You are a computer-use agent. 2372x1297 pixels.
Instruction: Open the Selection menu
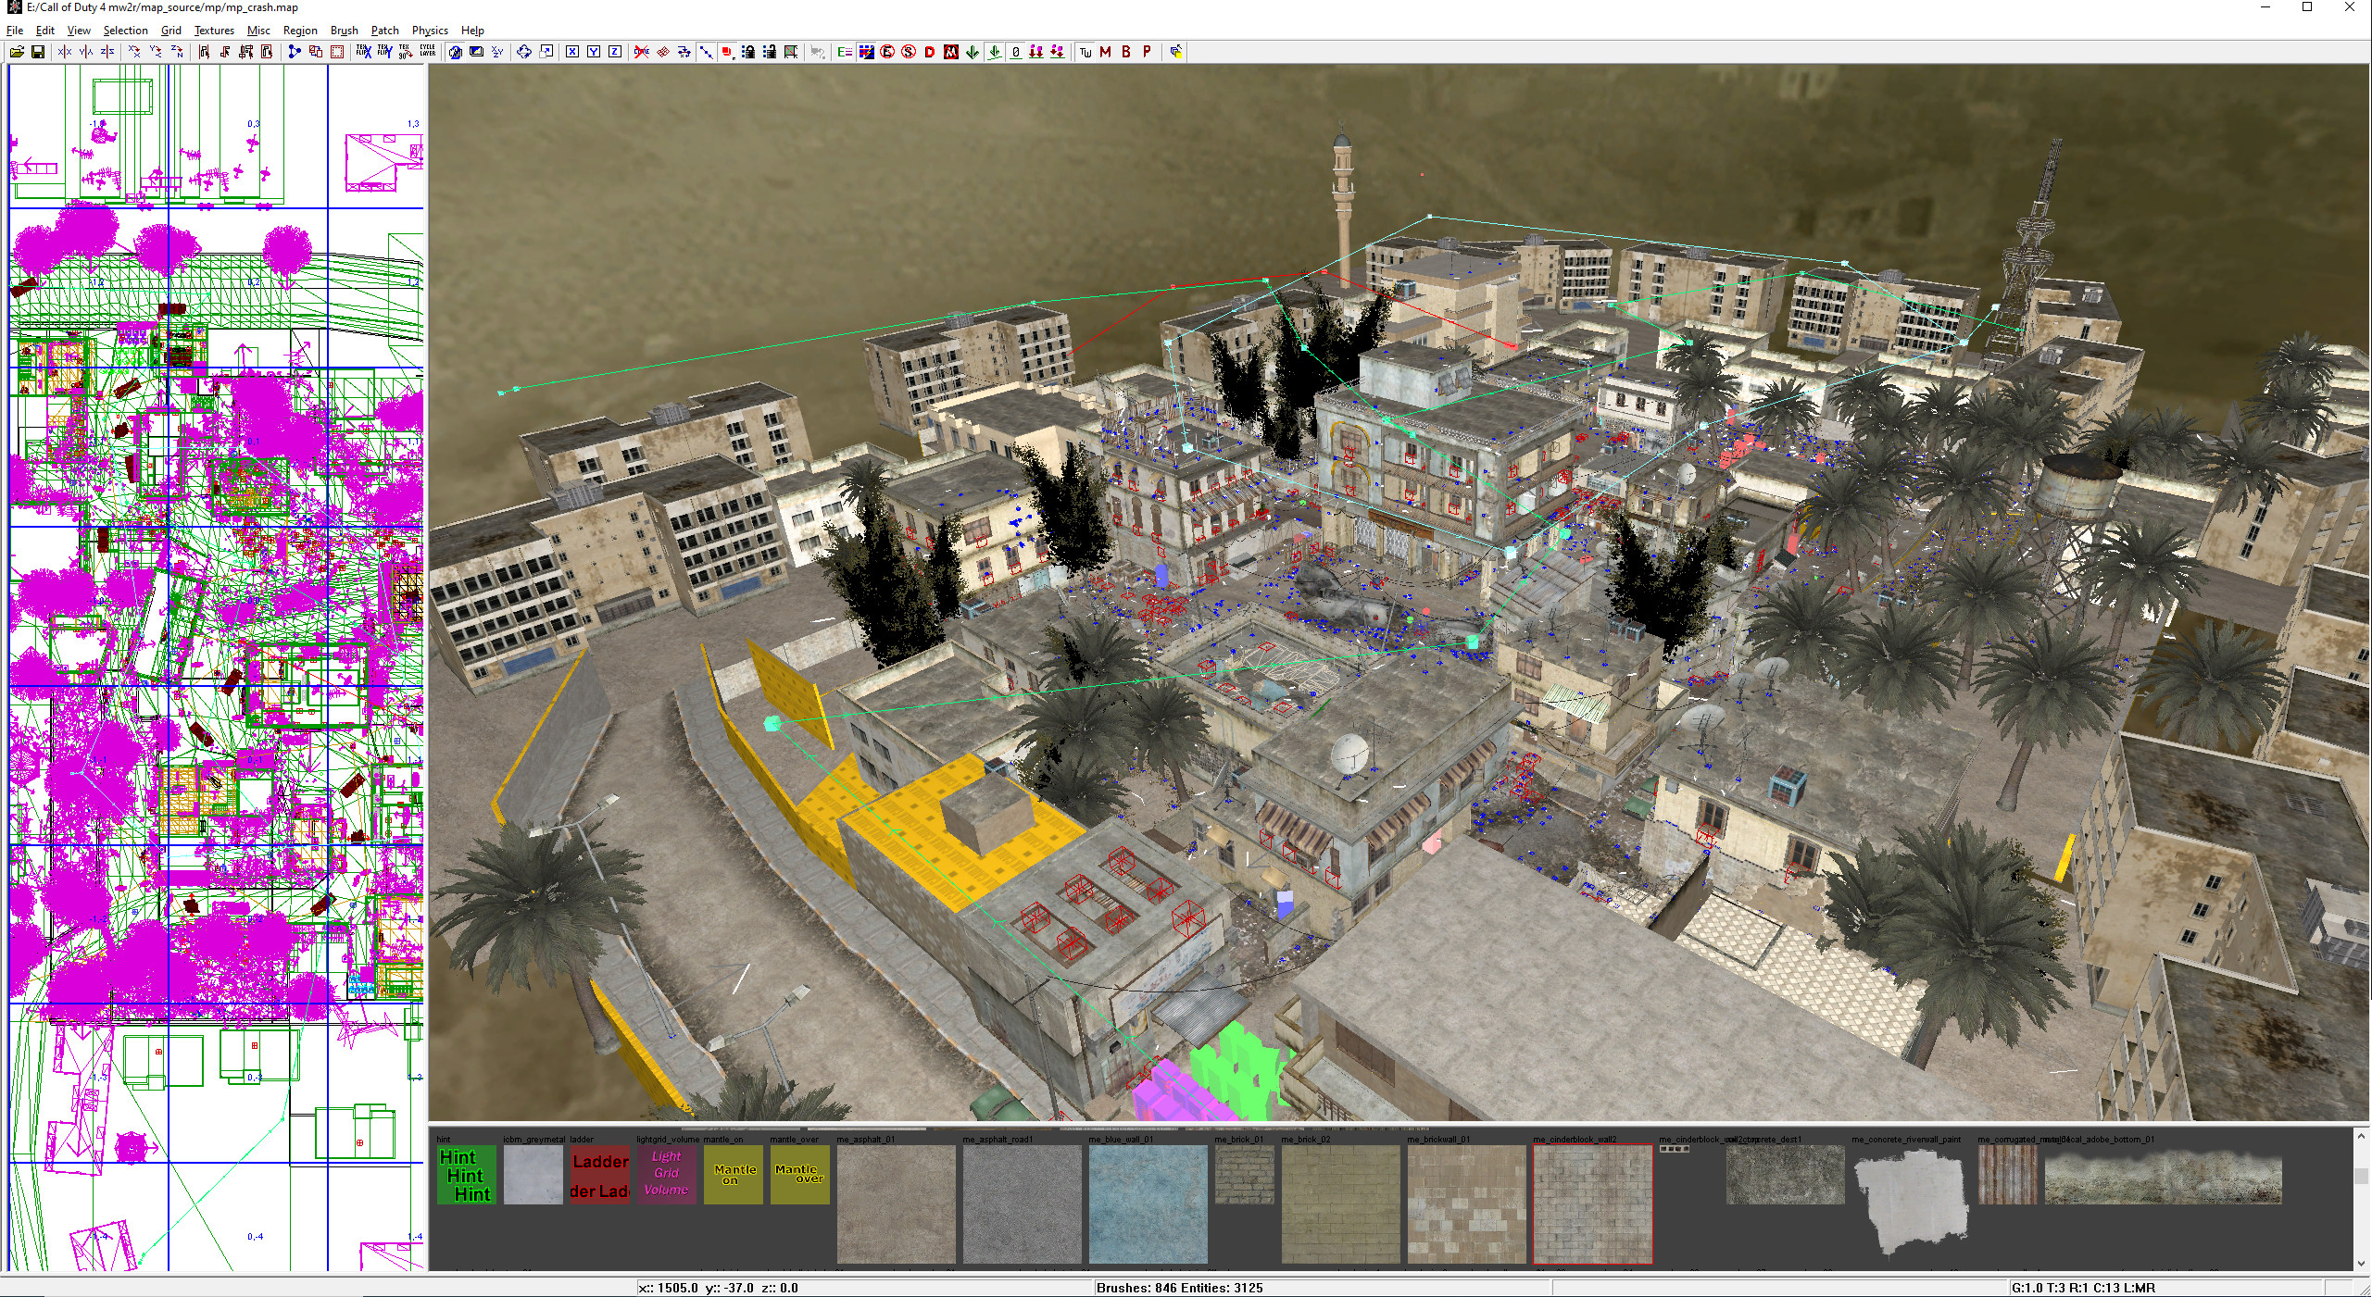click(125, 31)
